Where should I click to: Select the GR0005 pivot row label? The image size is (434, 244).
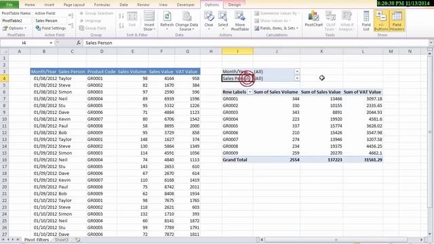231,126
